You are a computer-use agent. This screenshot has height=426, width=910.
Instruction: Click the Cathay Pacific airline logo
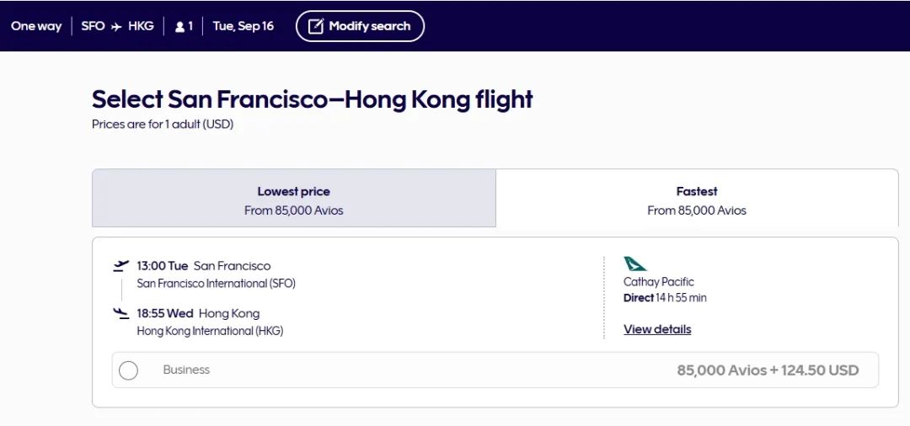[x=635, y=264]
